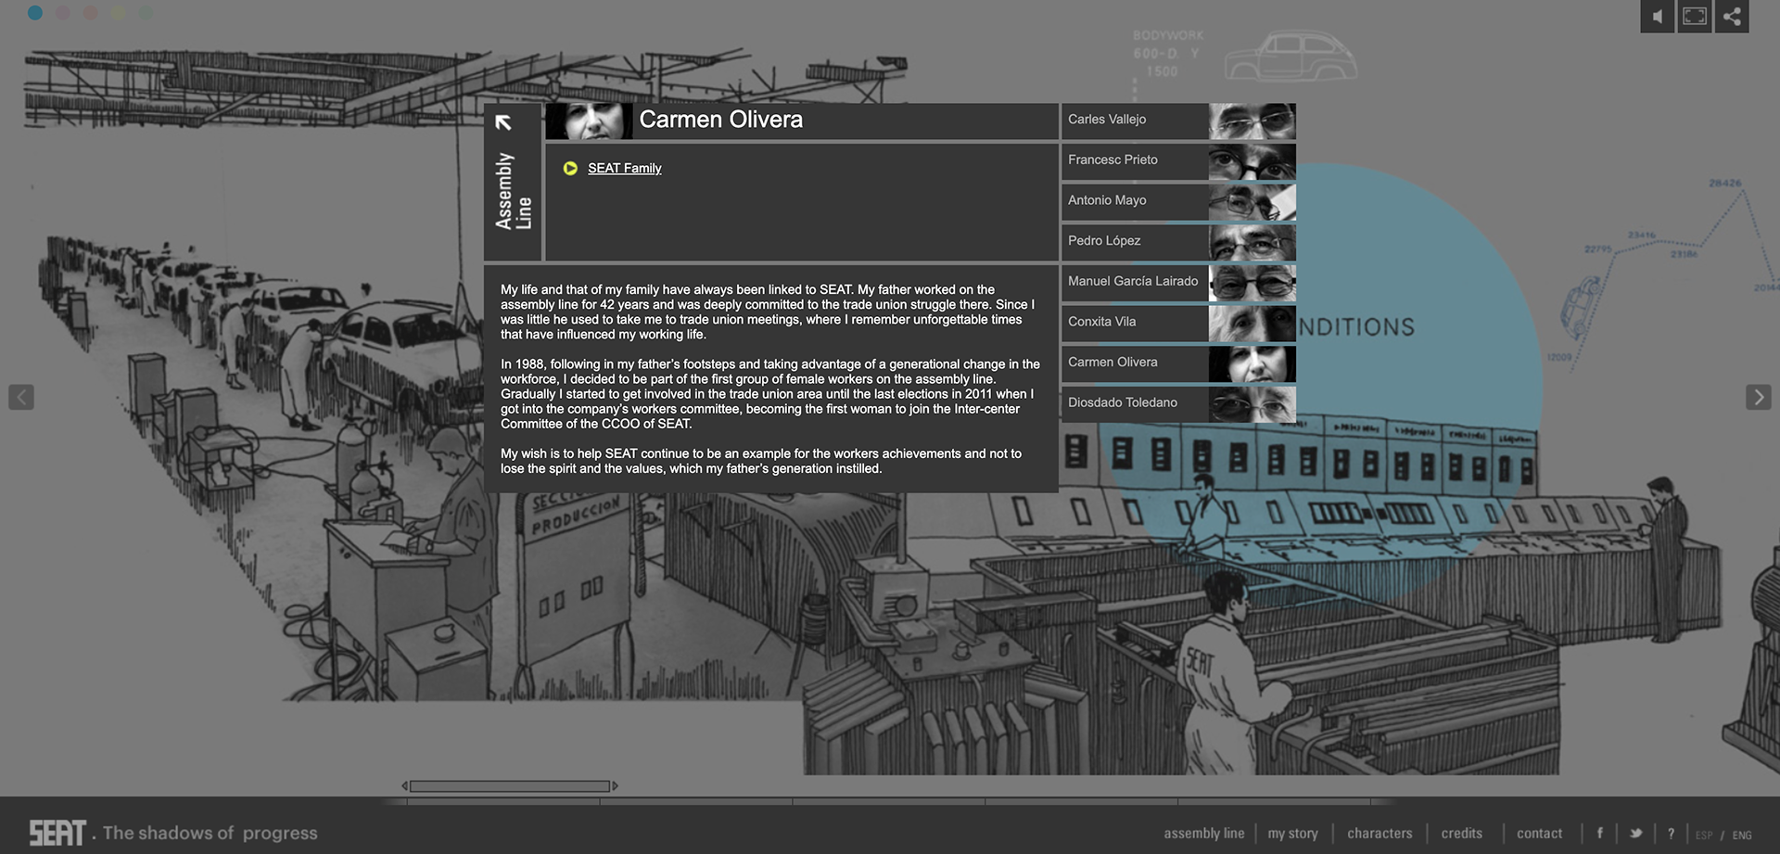Select Diosdado Toledano in character list
1780x854 pixels.
[1178, 404]
